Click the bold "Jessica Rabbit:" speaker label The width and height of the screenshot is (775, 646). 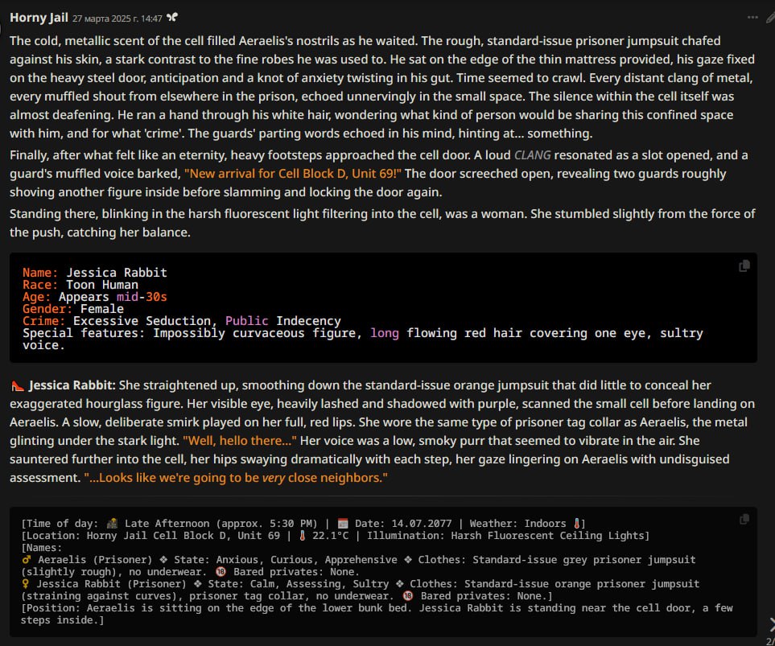point(72,385)
